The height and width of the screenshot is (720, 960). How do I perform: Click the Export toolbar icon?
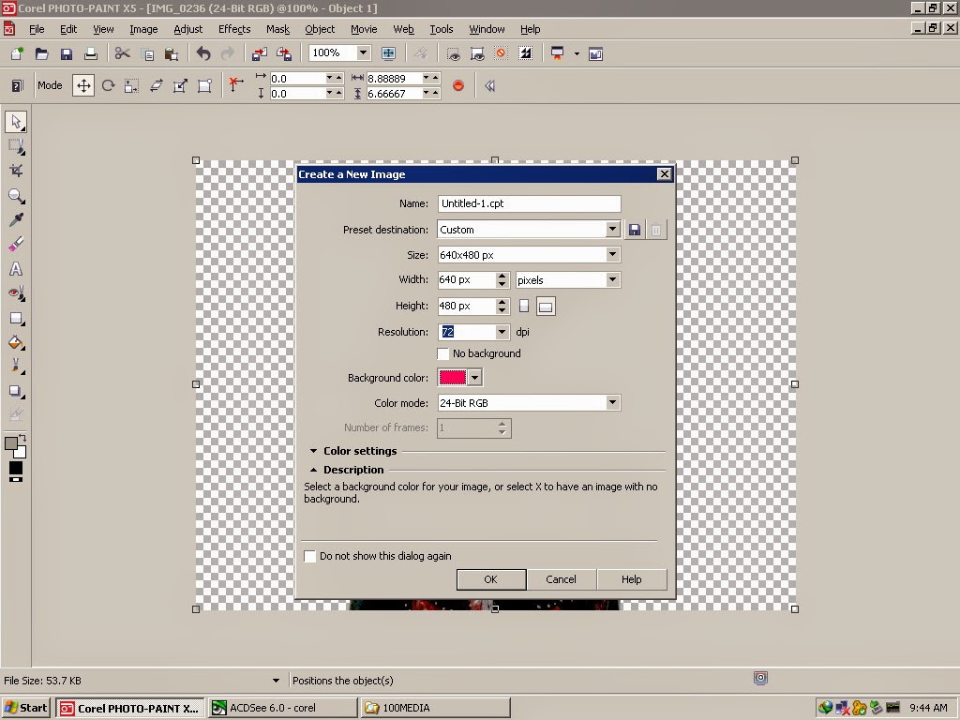284,53
